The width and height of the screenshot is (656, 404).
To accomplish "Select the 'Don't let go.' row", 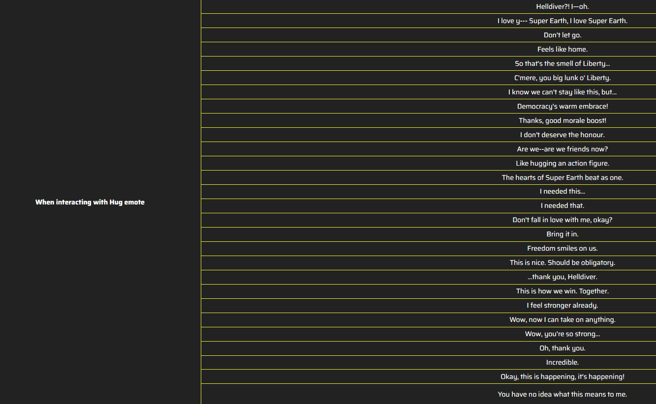I will point(429,35).
